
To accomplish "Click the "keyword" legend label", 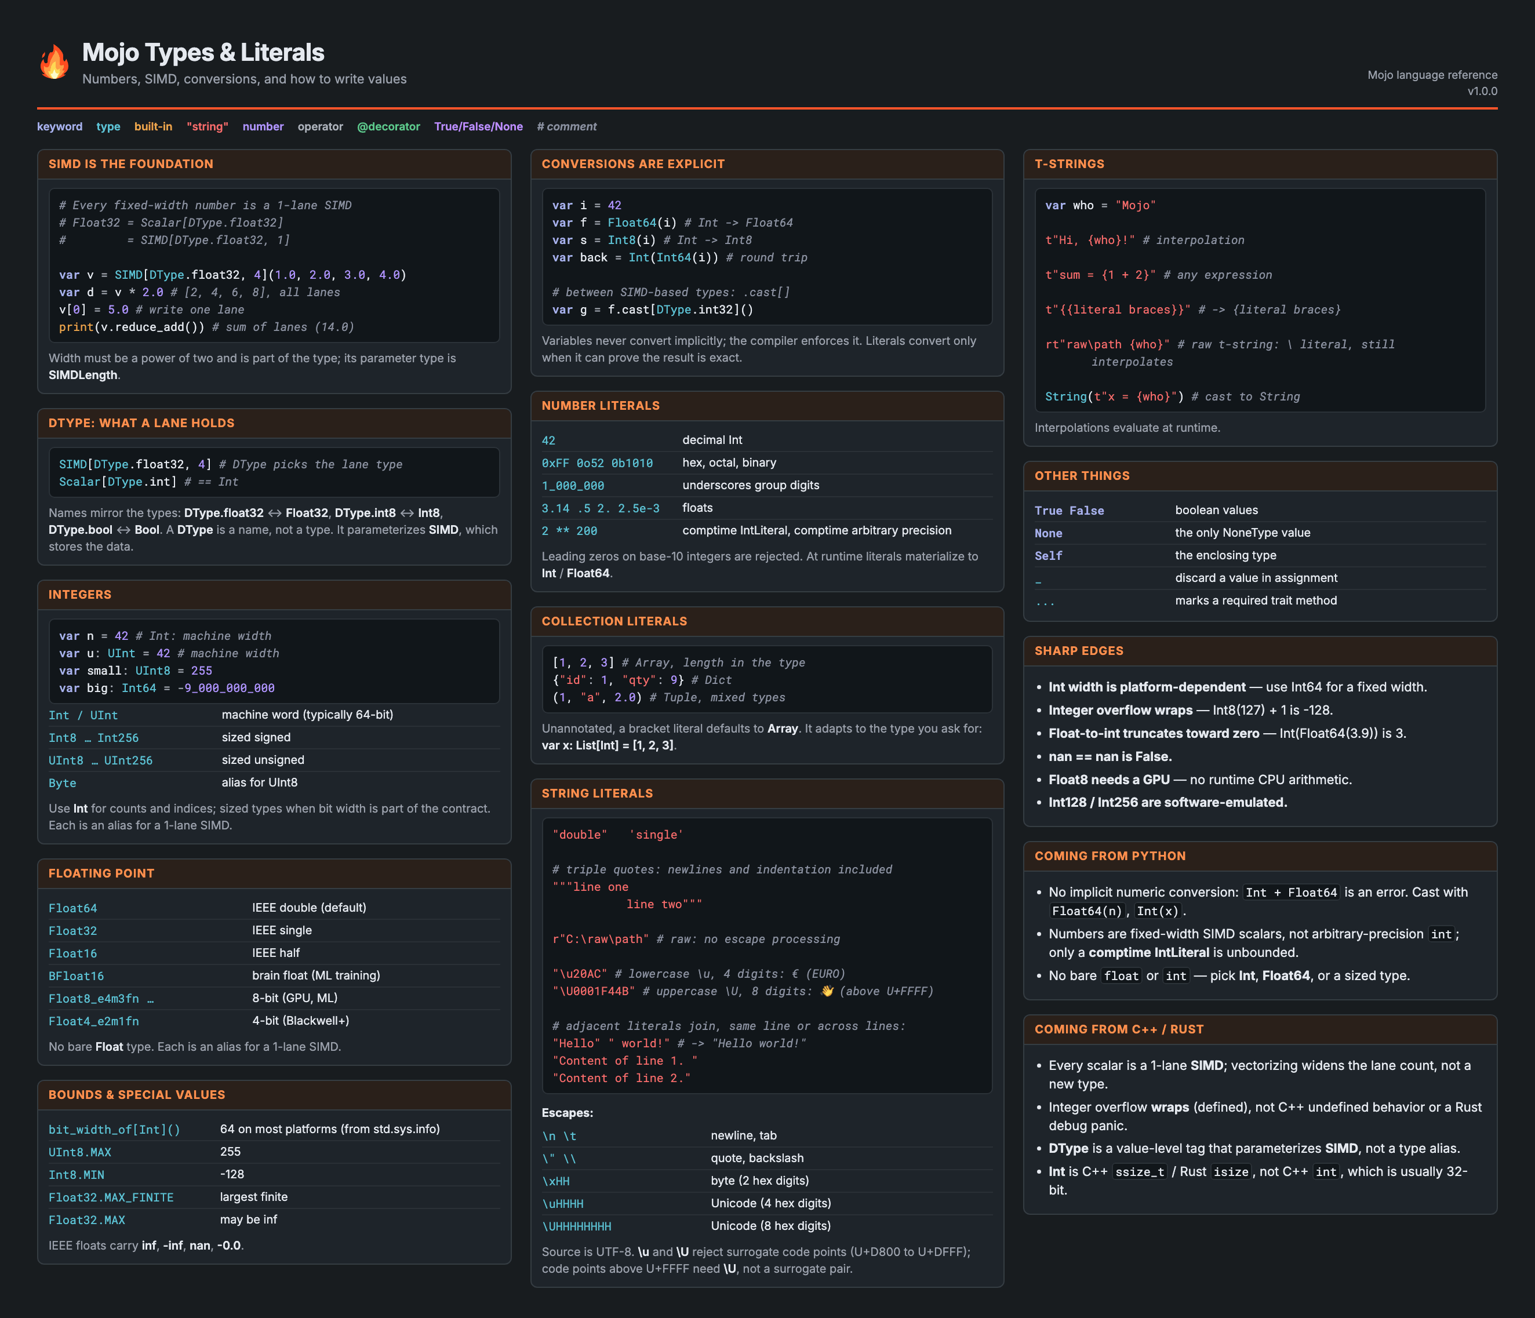I will click(x=60, y=127).
